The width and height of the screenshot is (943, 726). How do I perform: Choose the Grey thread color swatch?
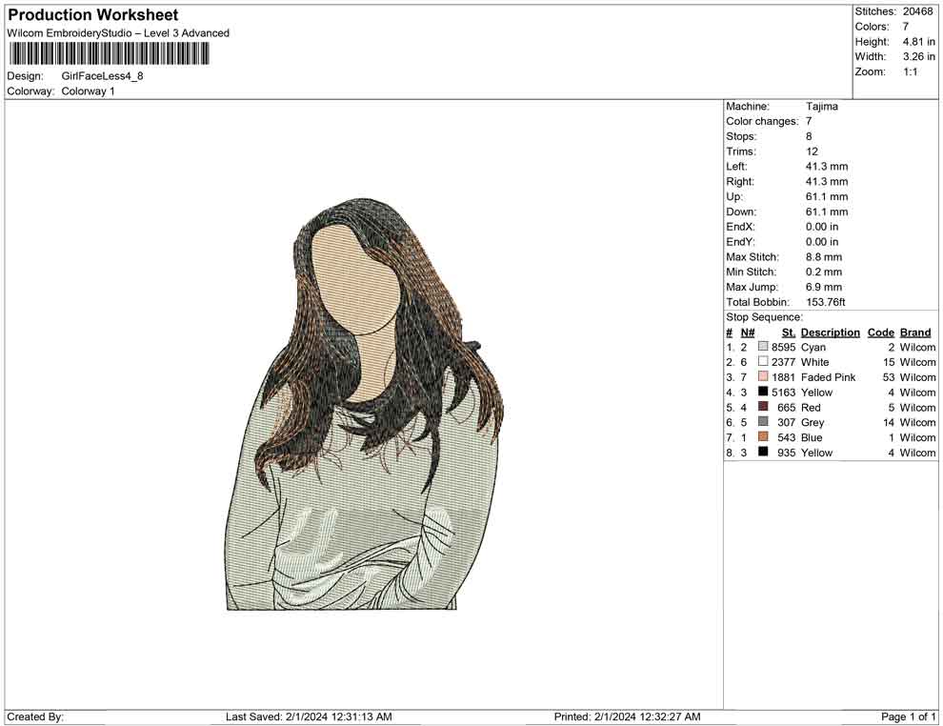(x=763, y=422)
